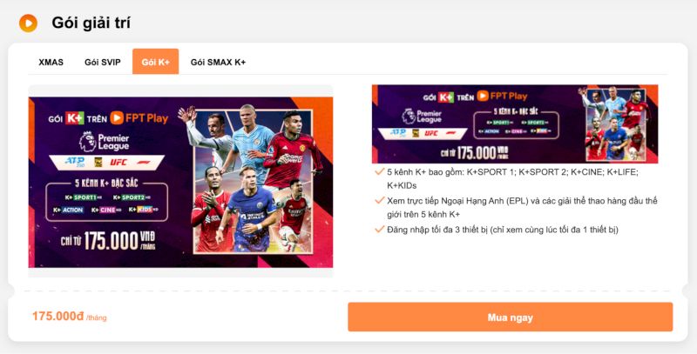Screen dimensions: 697x354
Task: Click the orange play icon beside Gói giải trí
Action: click(28, 23)
